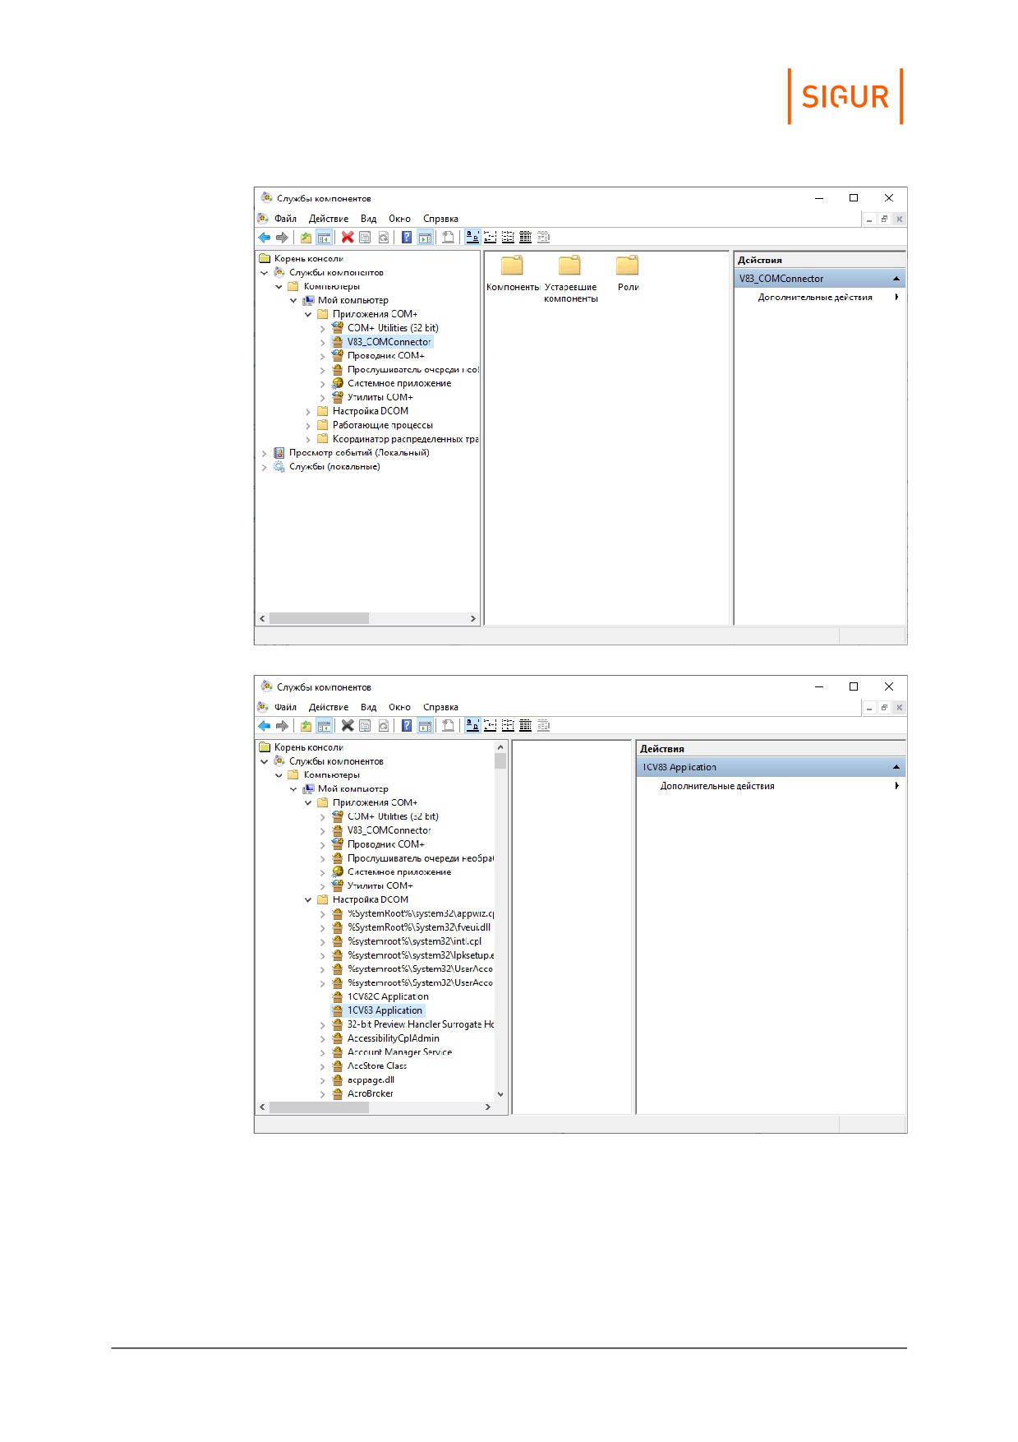Expand Настройка DCOM node in the upper window tree
The height and width of the screenshot is (1442, 1018).
(308, 412)
